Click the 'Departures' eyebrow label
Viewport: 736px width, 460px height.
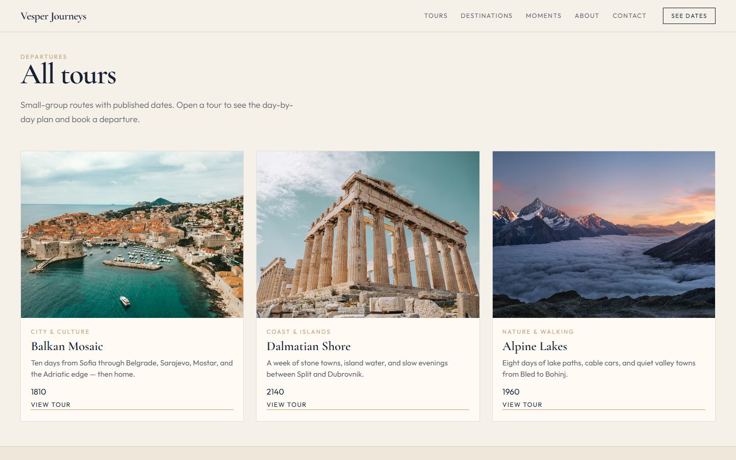point(43,57)
